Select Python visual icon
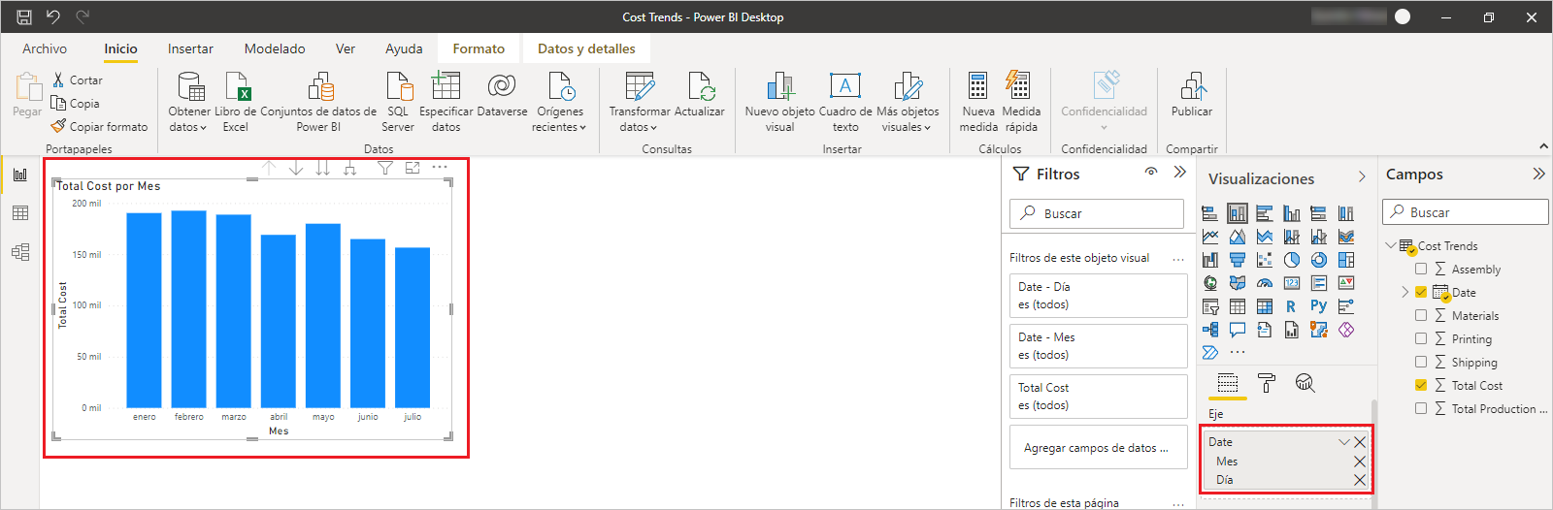Viewport: 1553px width, 510px height. (x=1319, y=306)
